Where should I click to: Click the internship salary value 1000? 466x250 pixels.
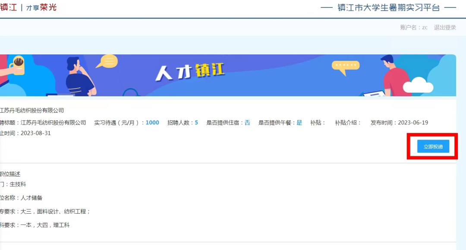pyautogui.click(x=152, y=123)
